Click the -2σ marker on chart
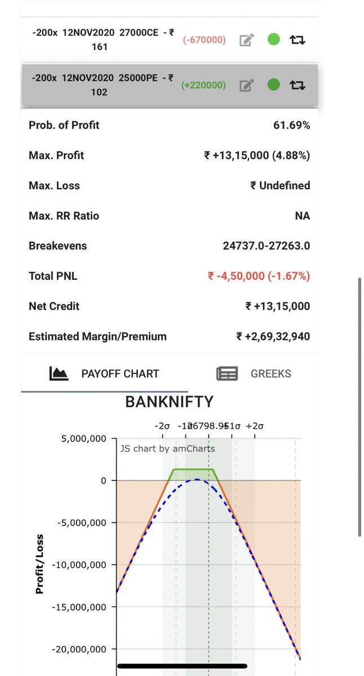 point(162,426)
